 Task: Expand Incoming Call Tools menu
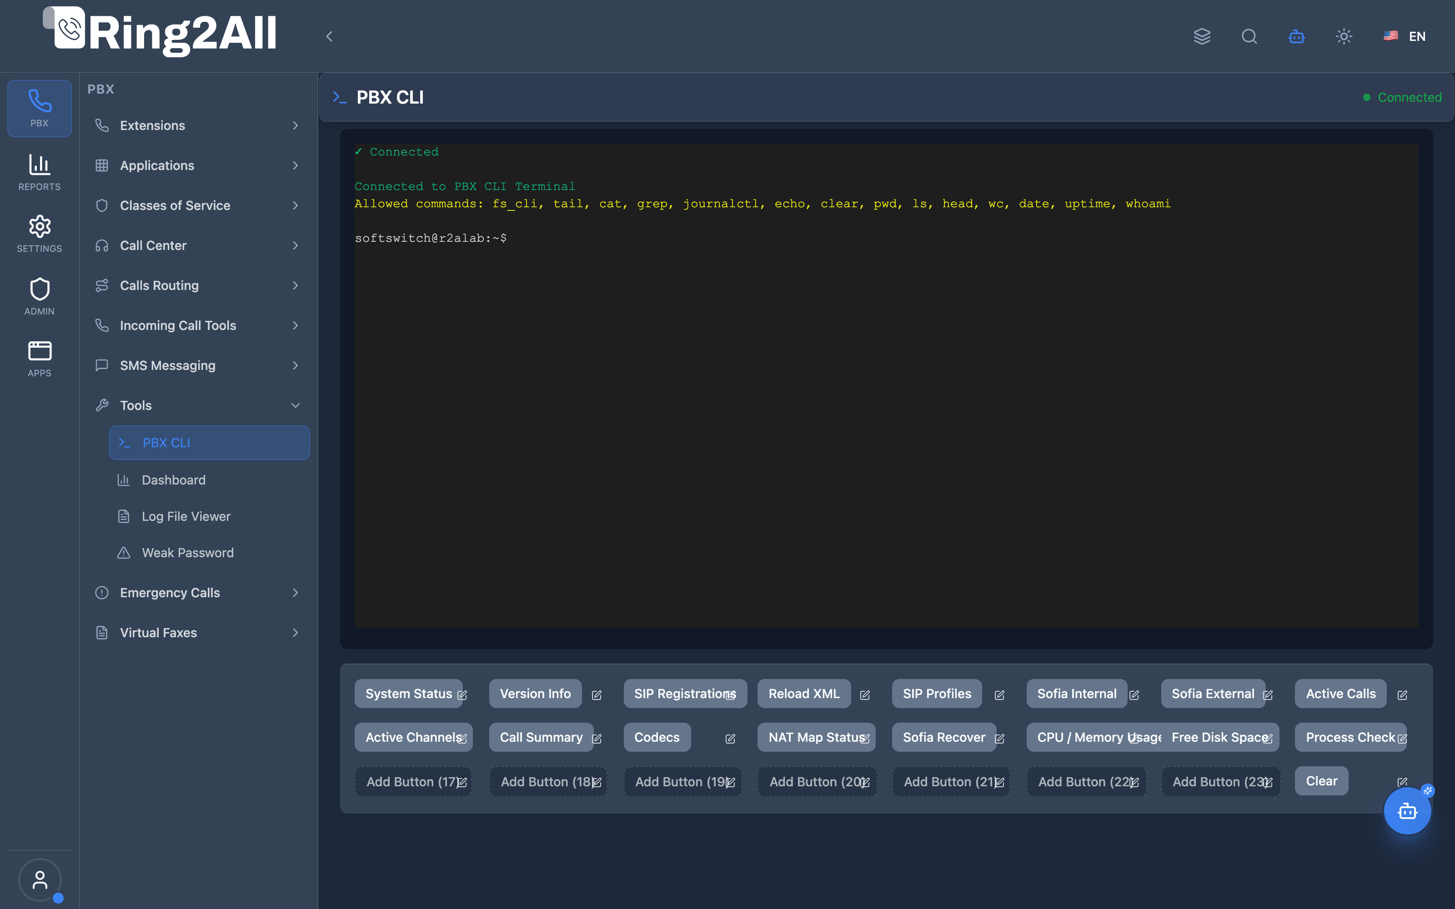[197, 325]
